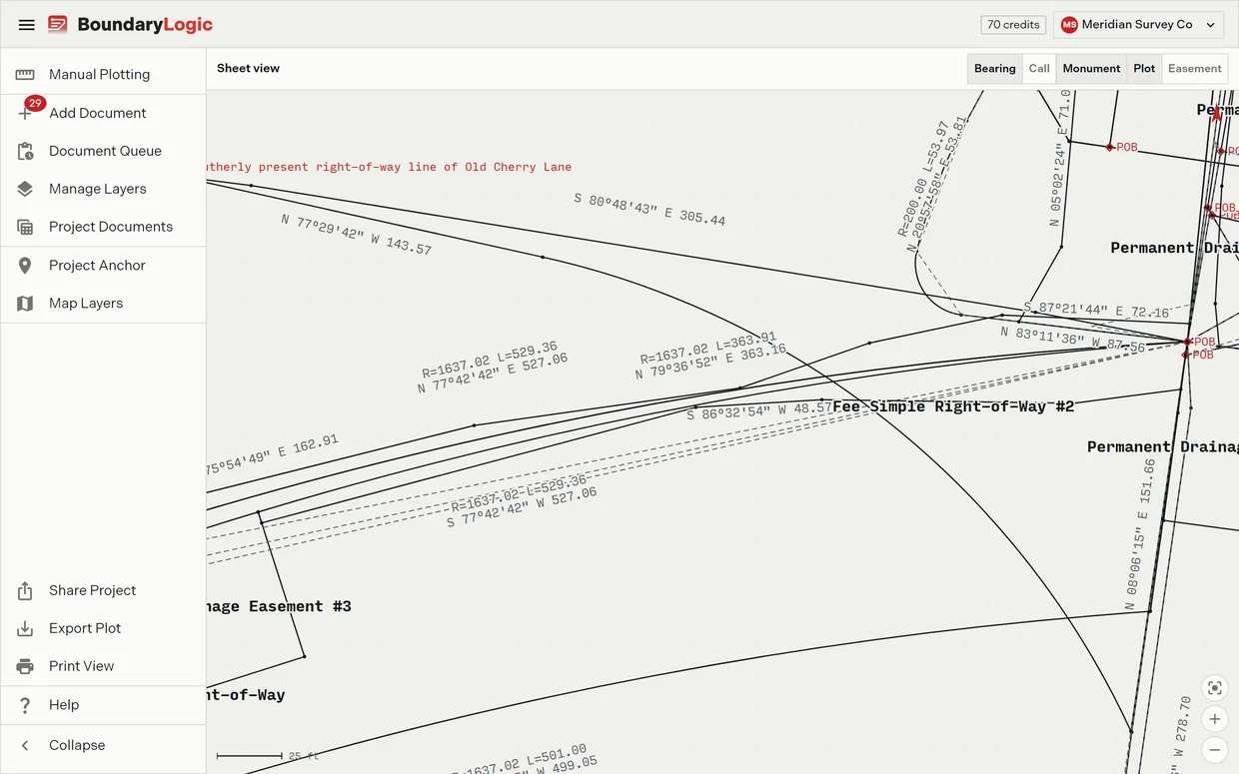Click the Help question mark icon
The height and width of the screenshot is (774, 1239).
pos(25,705)
